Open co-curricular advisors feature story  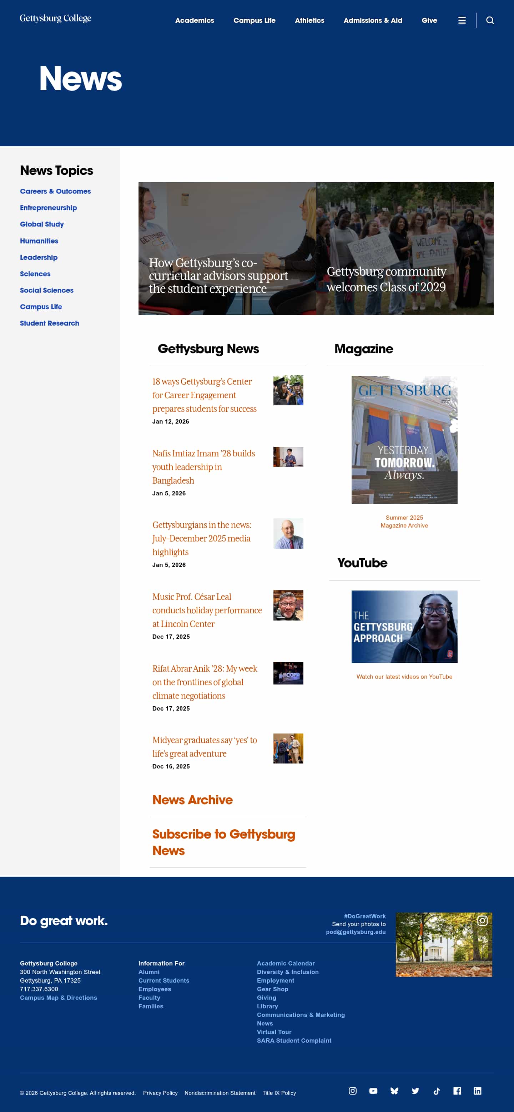[x=227, y=248]
